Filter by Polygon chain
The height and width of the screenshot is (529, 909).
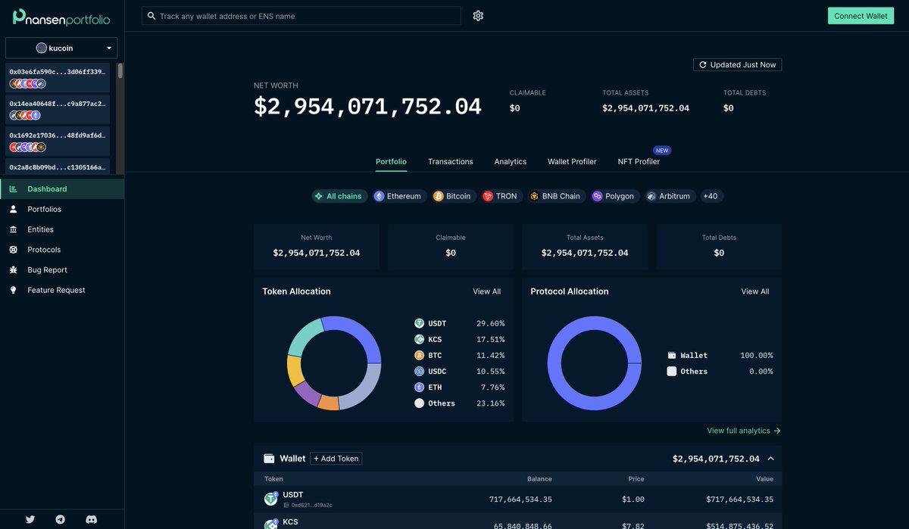pyautogui.click(x=615, y=196)
